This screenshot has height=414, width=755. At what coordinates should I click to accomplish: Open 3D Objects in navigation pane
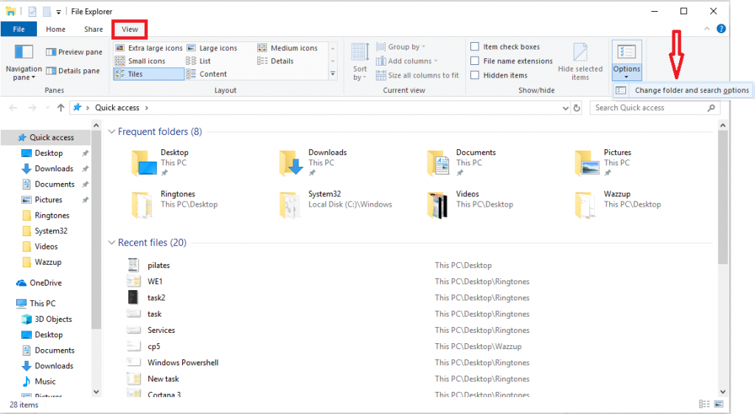[x=46, y=319]
